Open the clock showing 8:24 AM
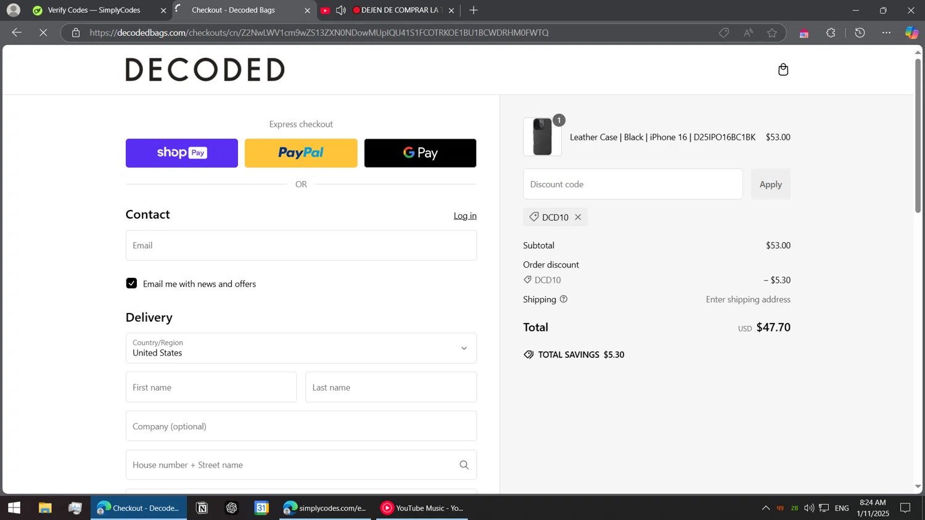The width and height of the screenshot is (925, 520). point(873,508)
